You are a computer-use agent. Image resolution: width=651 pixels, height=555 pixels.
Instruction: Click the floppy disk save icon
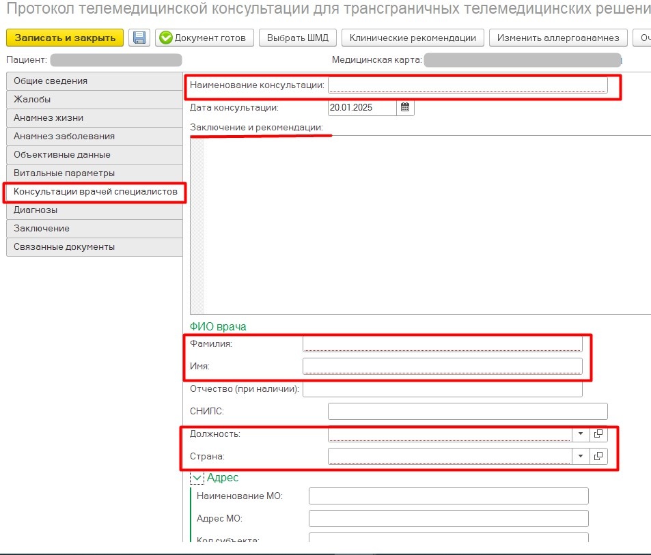click(140, 38)
